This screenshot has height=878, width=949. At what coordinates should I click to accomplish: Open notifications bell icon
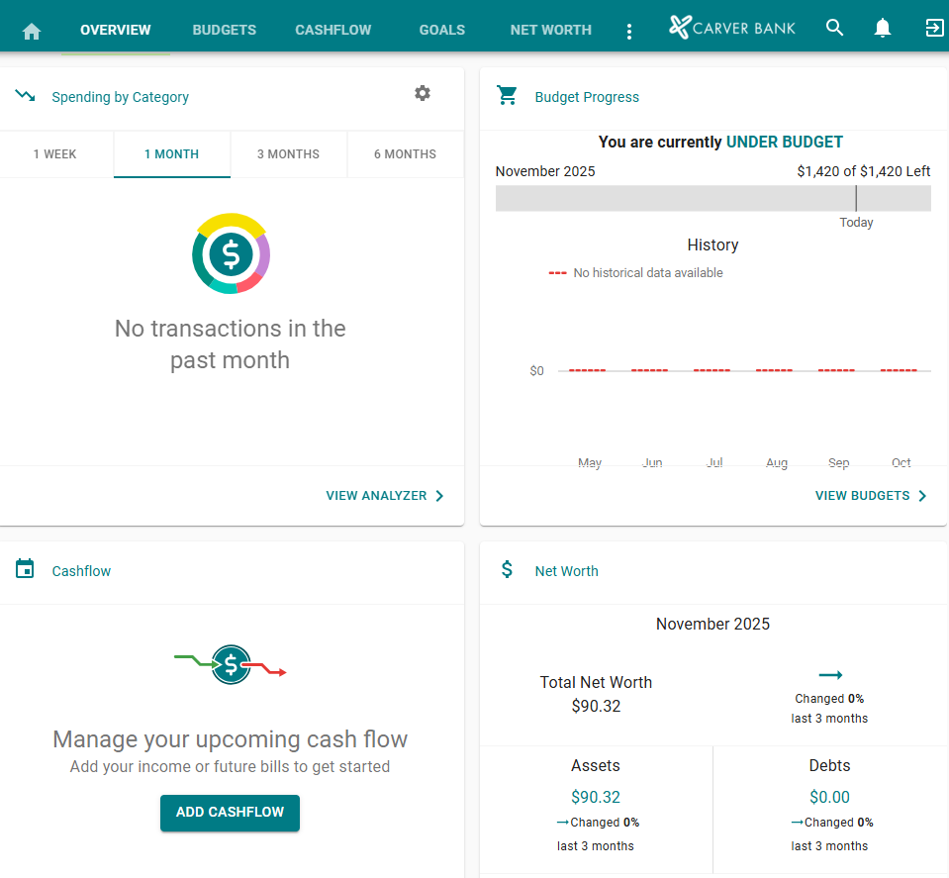pos(883,29)
